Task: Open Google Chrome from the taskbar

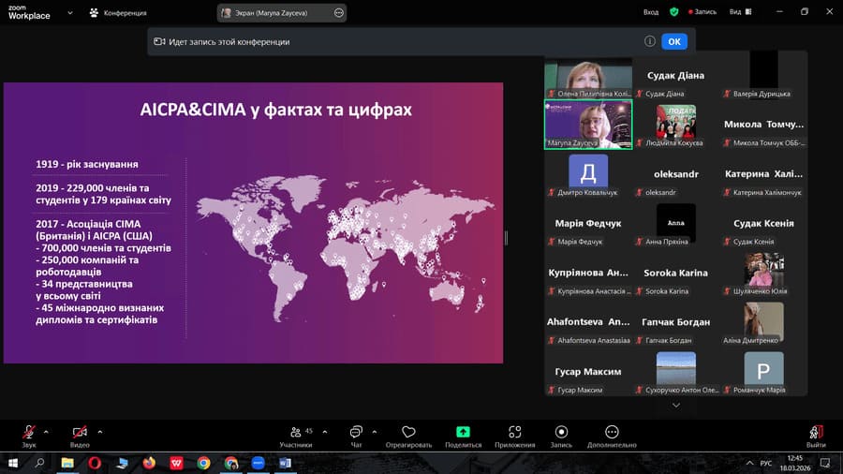Action: coord(203,463)
